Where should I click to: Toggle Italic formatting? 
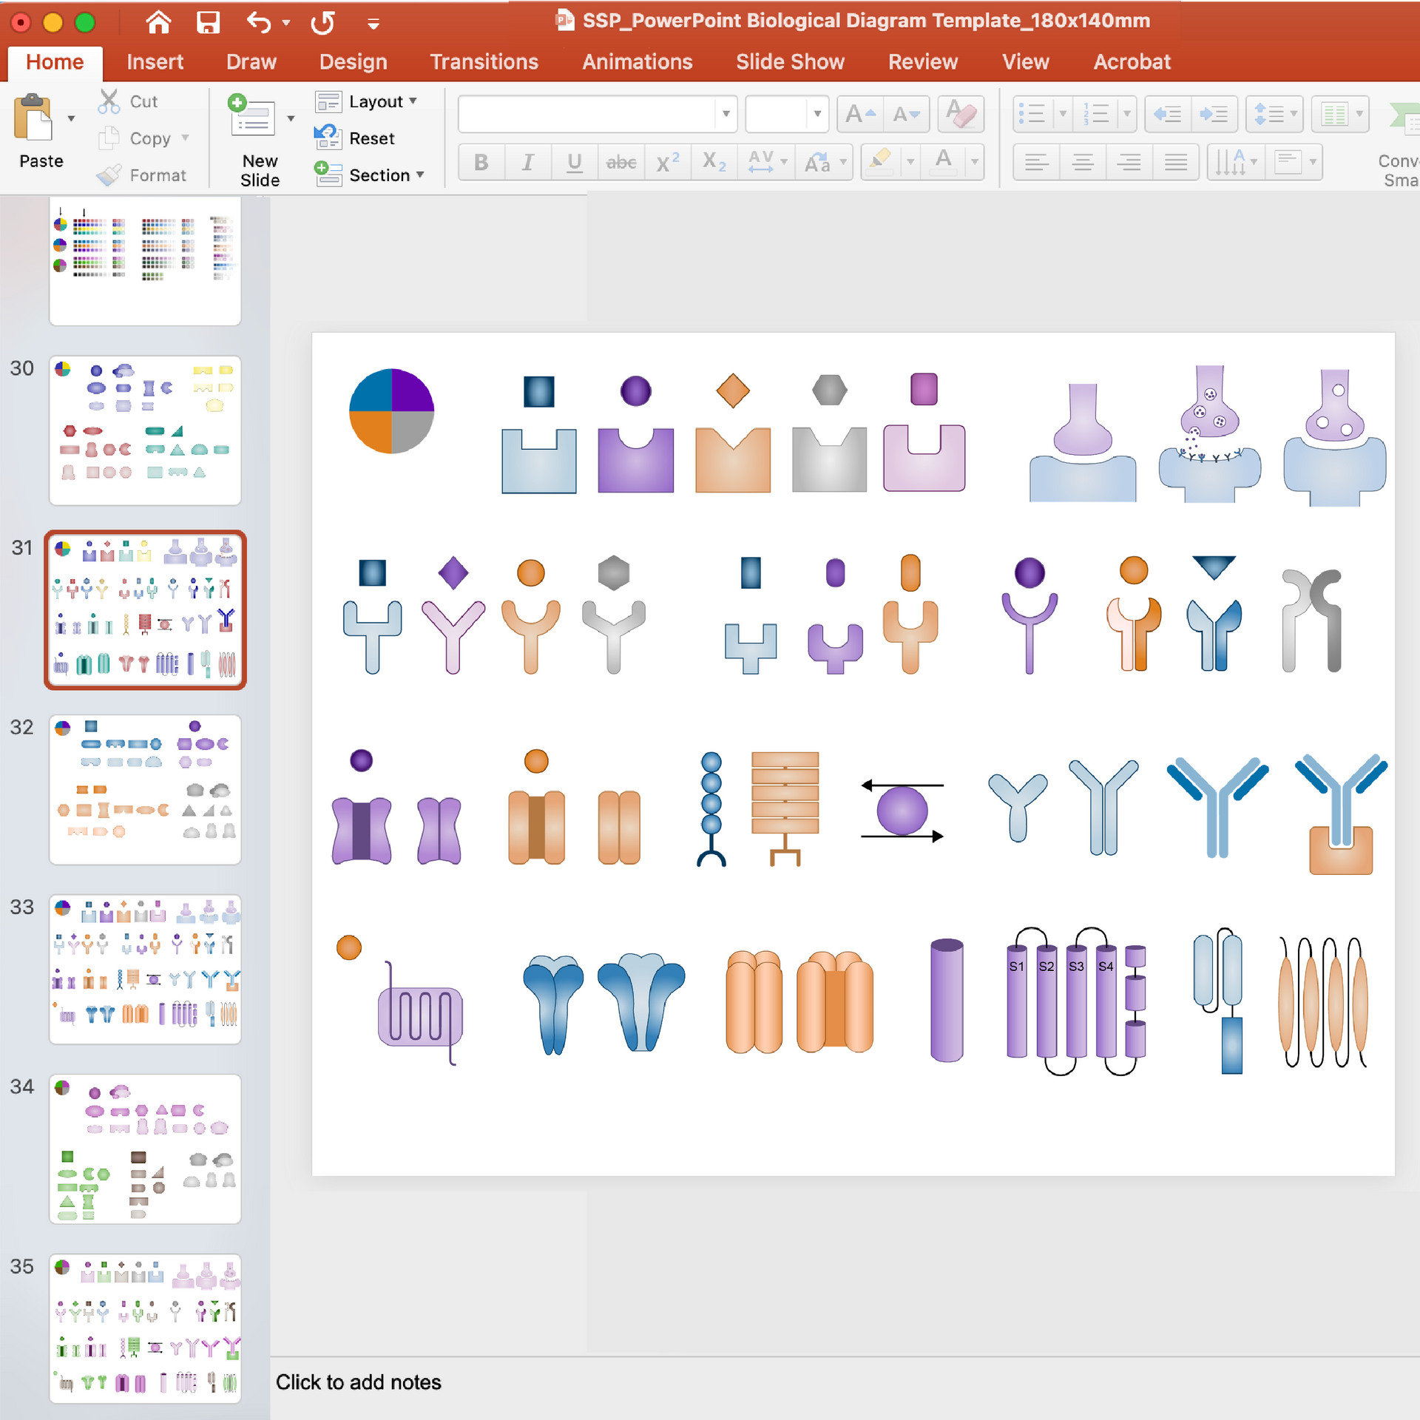pos(527,162)
